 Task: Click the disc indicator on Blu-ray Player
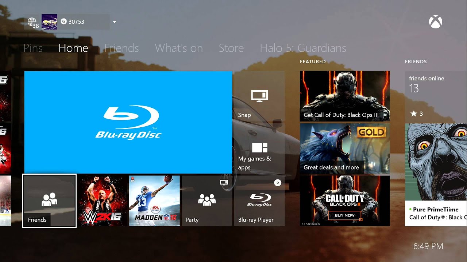click(x=278, y=183)
